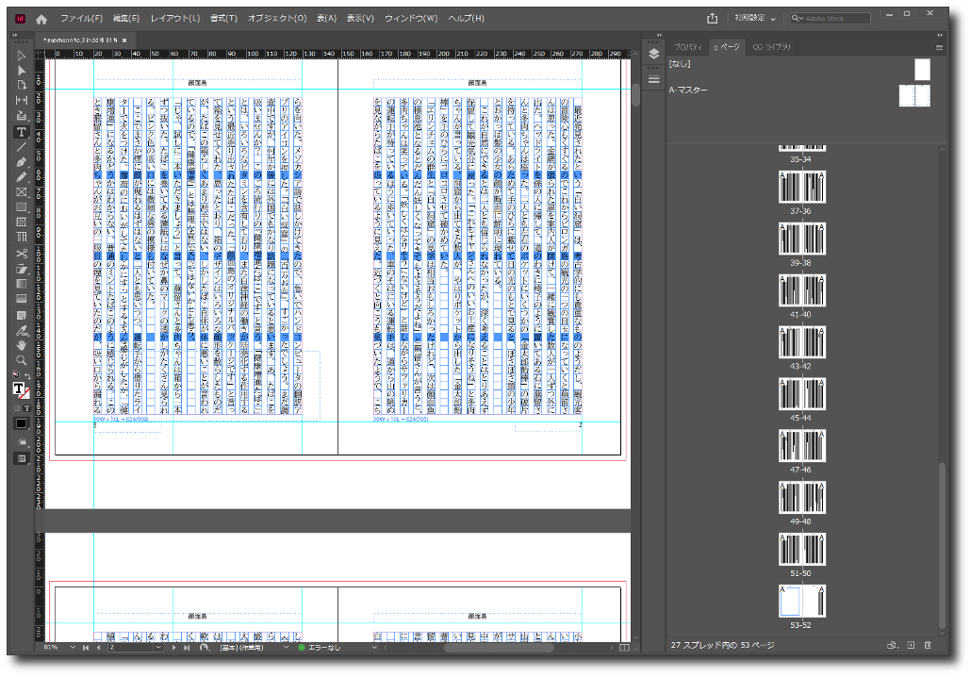The width and height of the screenshot is (971, 677).
Task: Open the Pages panel flyout menu
Action: [938, 47]
